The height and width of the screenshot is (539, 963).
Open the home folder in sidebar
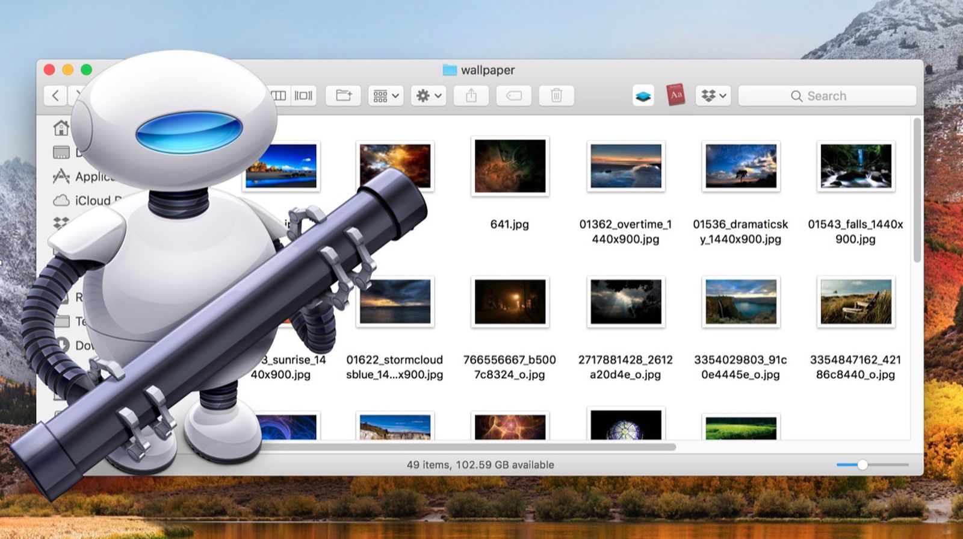pyautogui.click(x=61, y=128)
